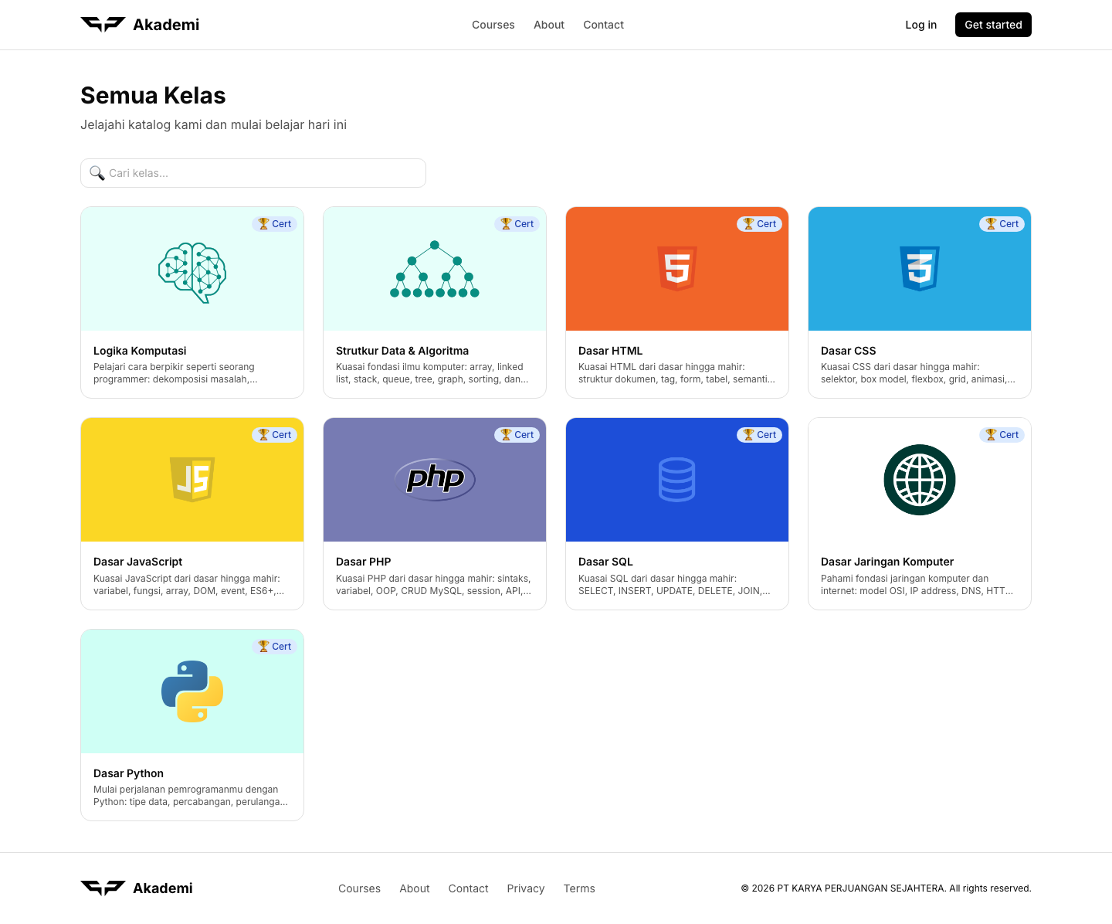Click Cert badge on Dasar Python card
The image size is (1112, 924).
tap(275, 647)
